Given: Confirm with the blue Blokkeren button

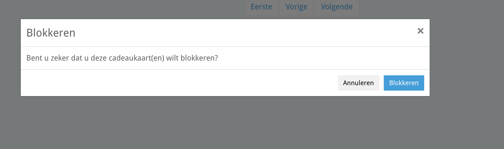Looking at the screenshot, I should click(404, 83).
